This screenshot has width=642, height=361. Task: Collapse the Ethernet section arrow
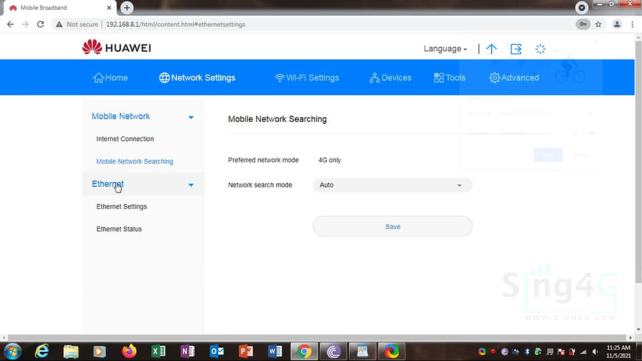(191, 185)
